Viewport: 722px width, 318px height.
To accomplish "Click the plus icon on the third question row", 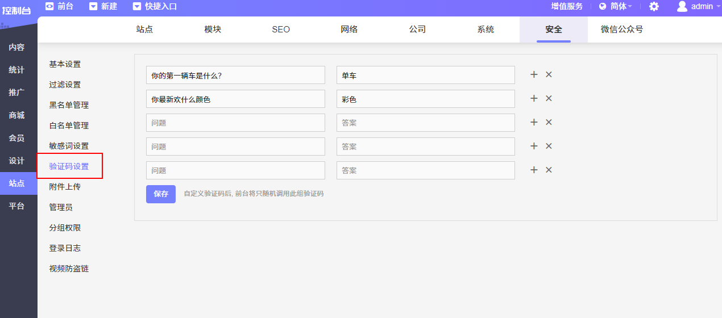I will 534,123.
